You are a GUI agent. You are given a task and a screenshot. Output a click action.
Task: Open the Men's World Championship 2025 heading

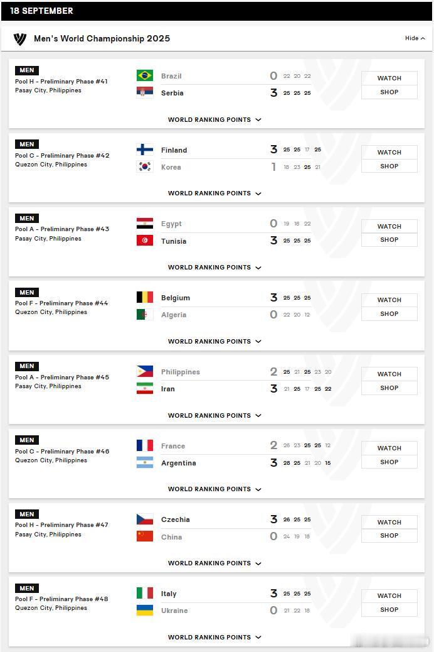click(102, 39)
